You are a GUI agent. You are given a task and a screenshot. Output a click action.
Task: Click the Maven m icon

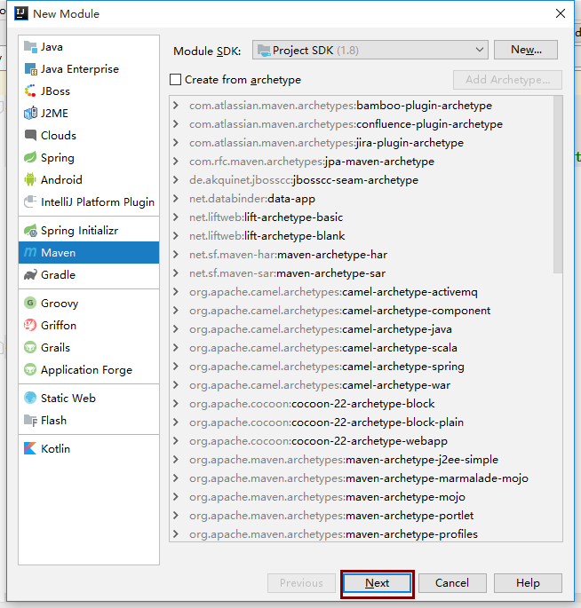(x=30, y=252)
